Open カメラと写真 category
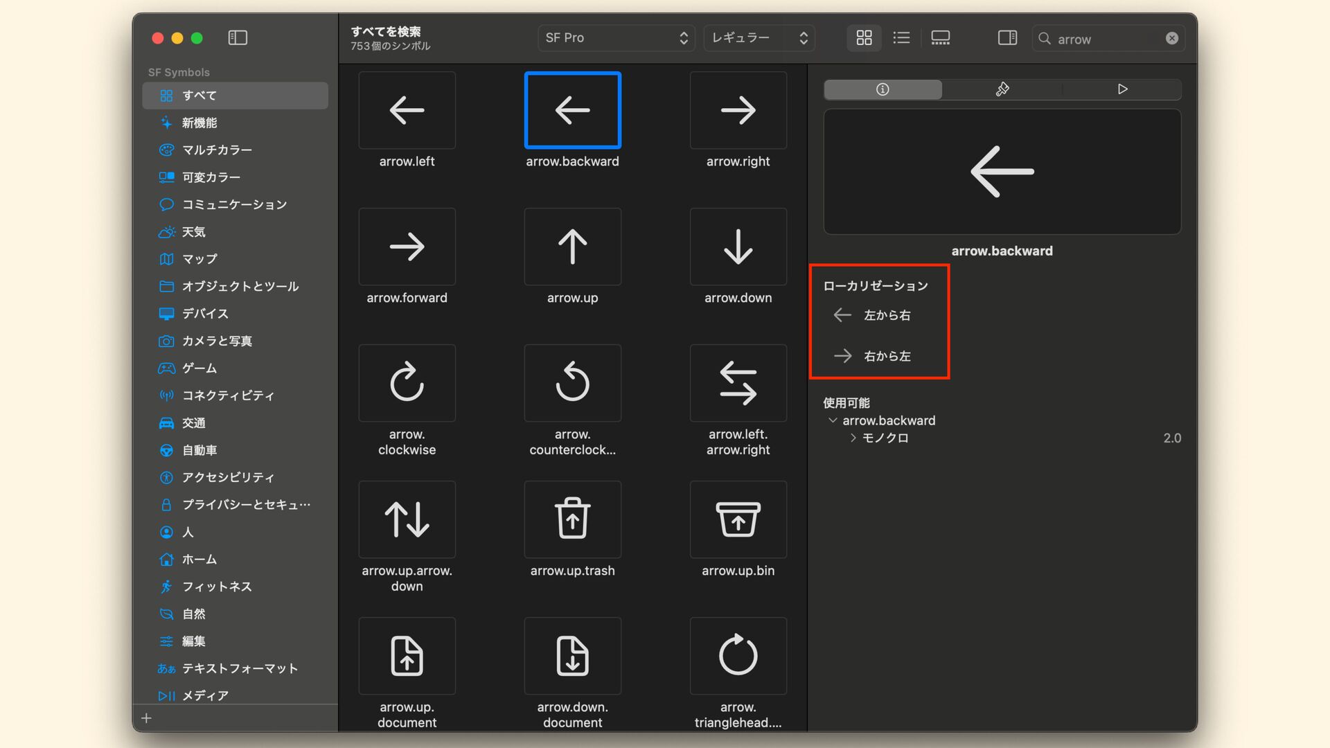Viewport: 1330px width, 748px height. click(235, 341)
